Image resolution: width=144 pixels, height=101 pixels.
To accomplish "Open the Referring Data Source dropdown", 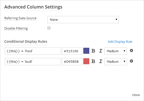I will (x=83, y=19).
